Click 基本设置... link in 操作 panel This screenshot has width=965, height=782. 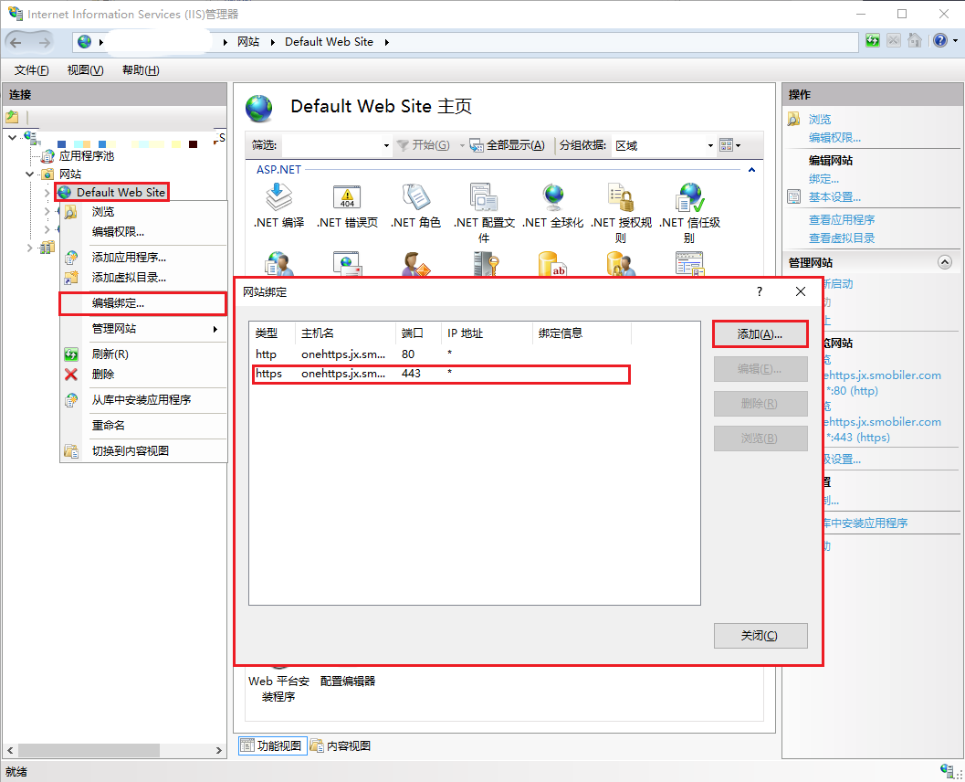tap(834, 197)
